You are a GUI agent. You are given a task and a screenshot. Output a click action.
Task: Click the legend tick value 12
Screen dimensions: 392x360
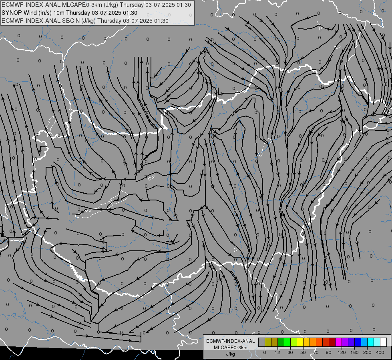coord(277,352)
